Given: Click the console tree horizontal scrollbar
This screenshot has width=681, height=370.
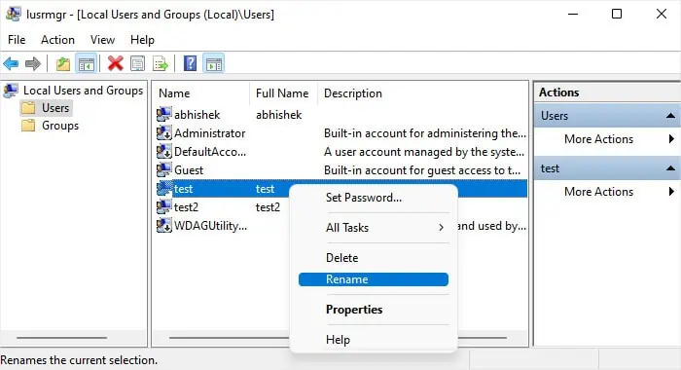Looking at the screenshot, I should pyautogui.click(x=61, y=338).
